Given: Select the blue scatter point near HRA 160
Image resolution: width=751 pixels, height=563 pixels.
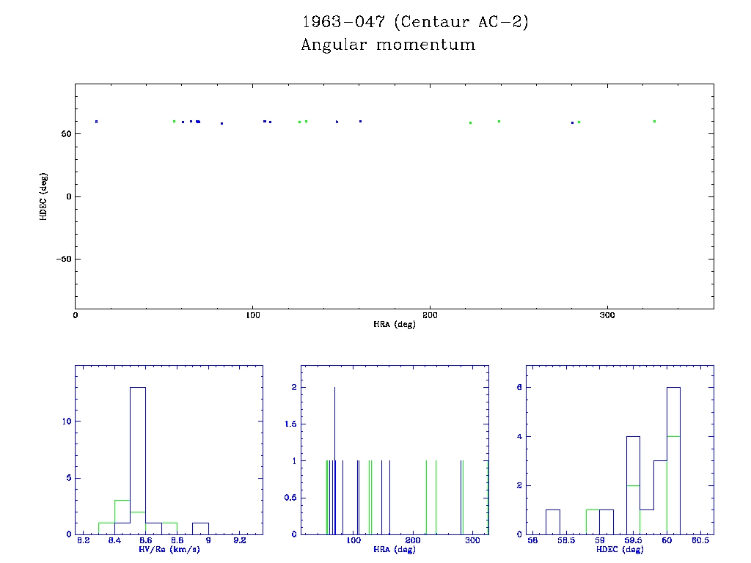Looking at the screenshot, I should pyautogui.click(x=360, y=121).
